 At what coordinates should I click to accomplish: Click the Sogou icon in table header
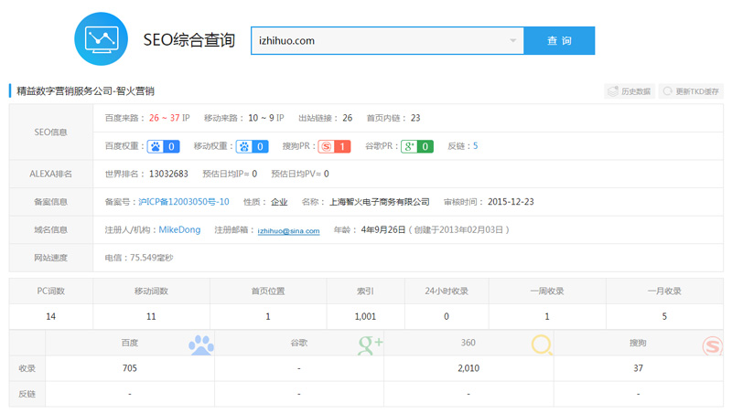[x=712, y=345]
